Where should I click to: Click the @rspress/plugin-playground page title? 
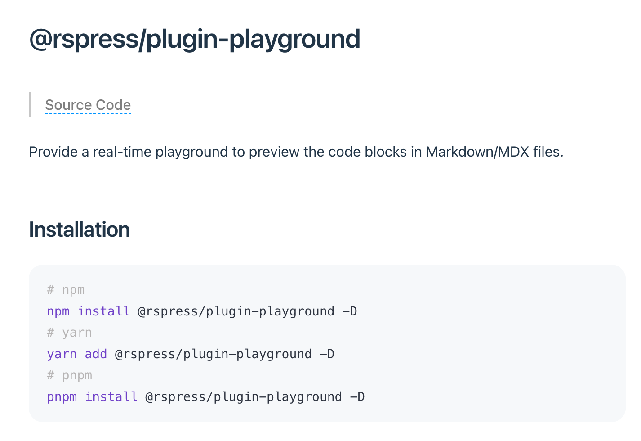pyautogui.click(x=194, y=39)
